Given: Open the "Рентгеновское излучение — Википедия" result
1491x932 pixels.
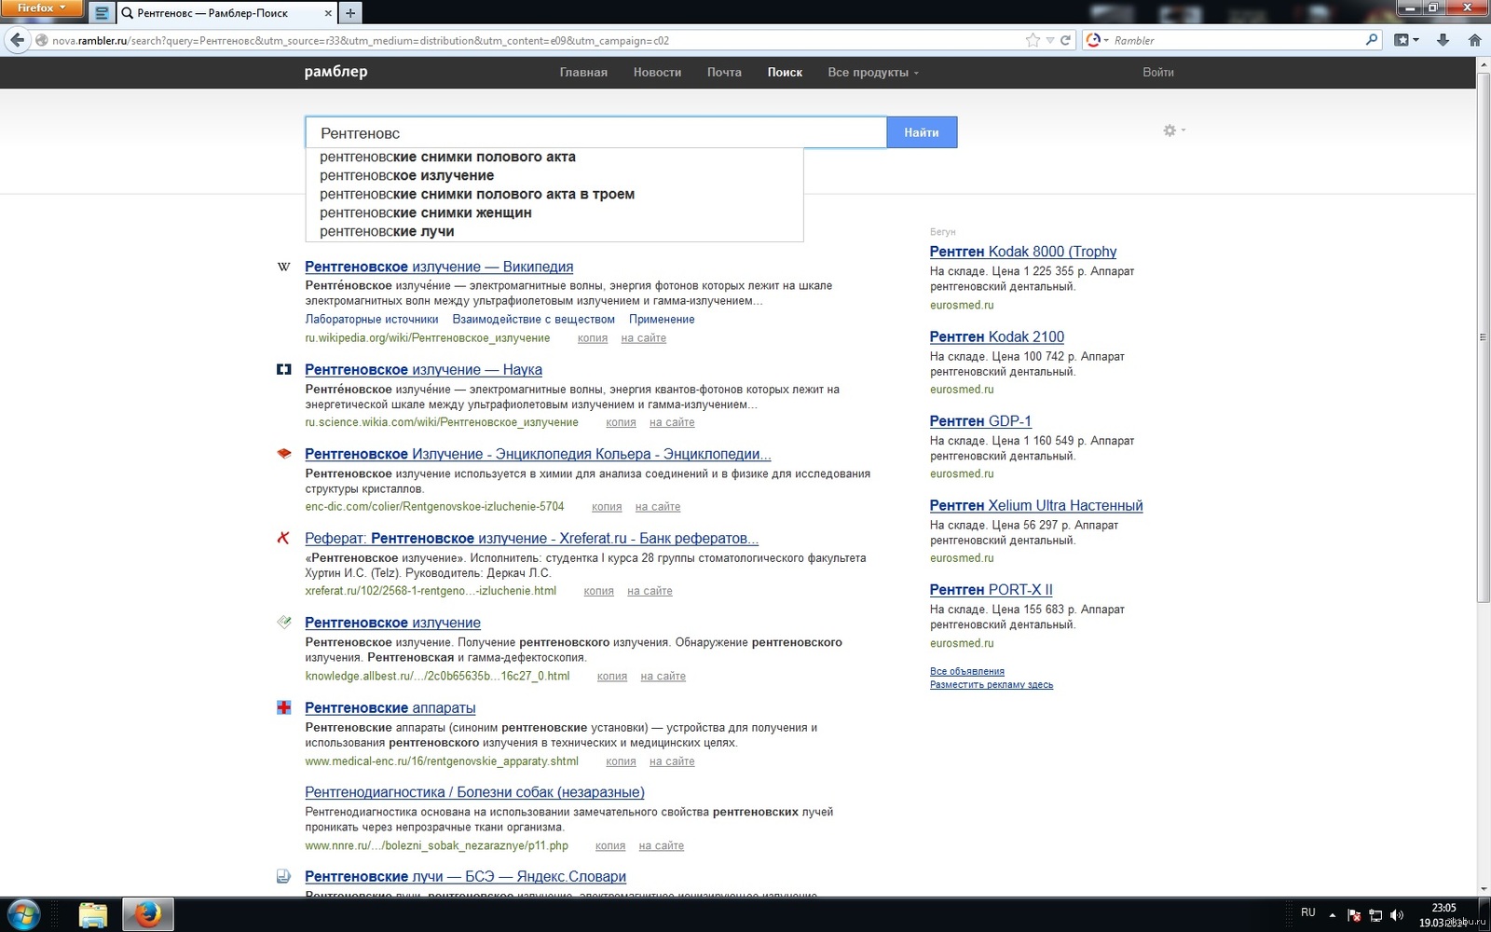Looking at the screenshot, I should 438,267.
